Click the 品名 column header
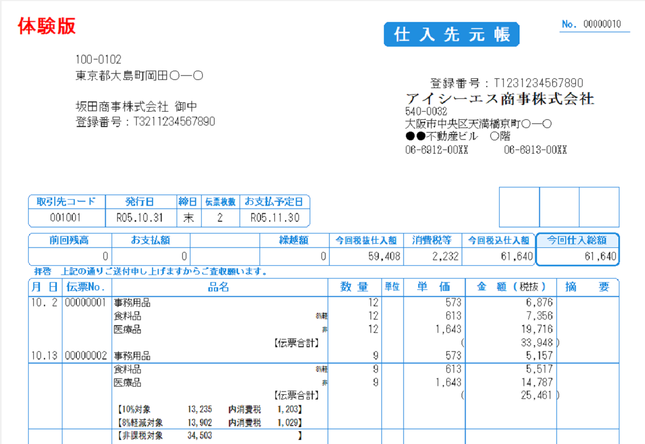Image resolution: width=645 pixels, height=444 pixels. click(x=219, y=287)
